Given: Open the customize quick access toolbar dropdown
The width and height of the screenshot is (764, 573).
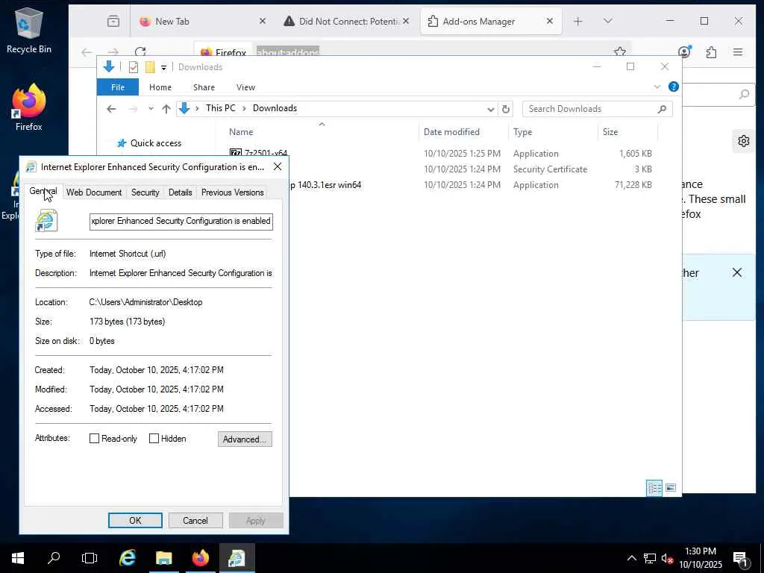Looking at the screenshot, I should coord(163,68).
